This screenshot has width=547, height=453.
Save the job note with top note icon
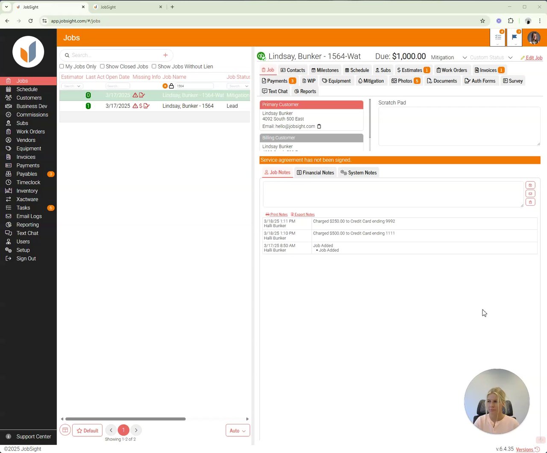[530, 185]
